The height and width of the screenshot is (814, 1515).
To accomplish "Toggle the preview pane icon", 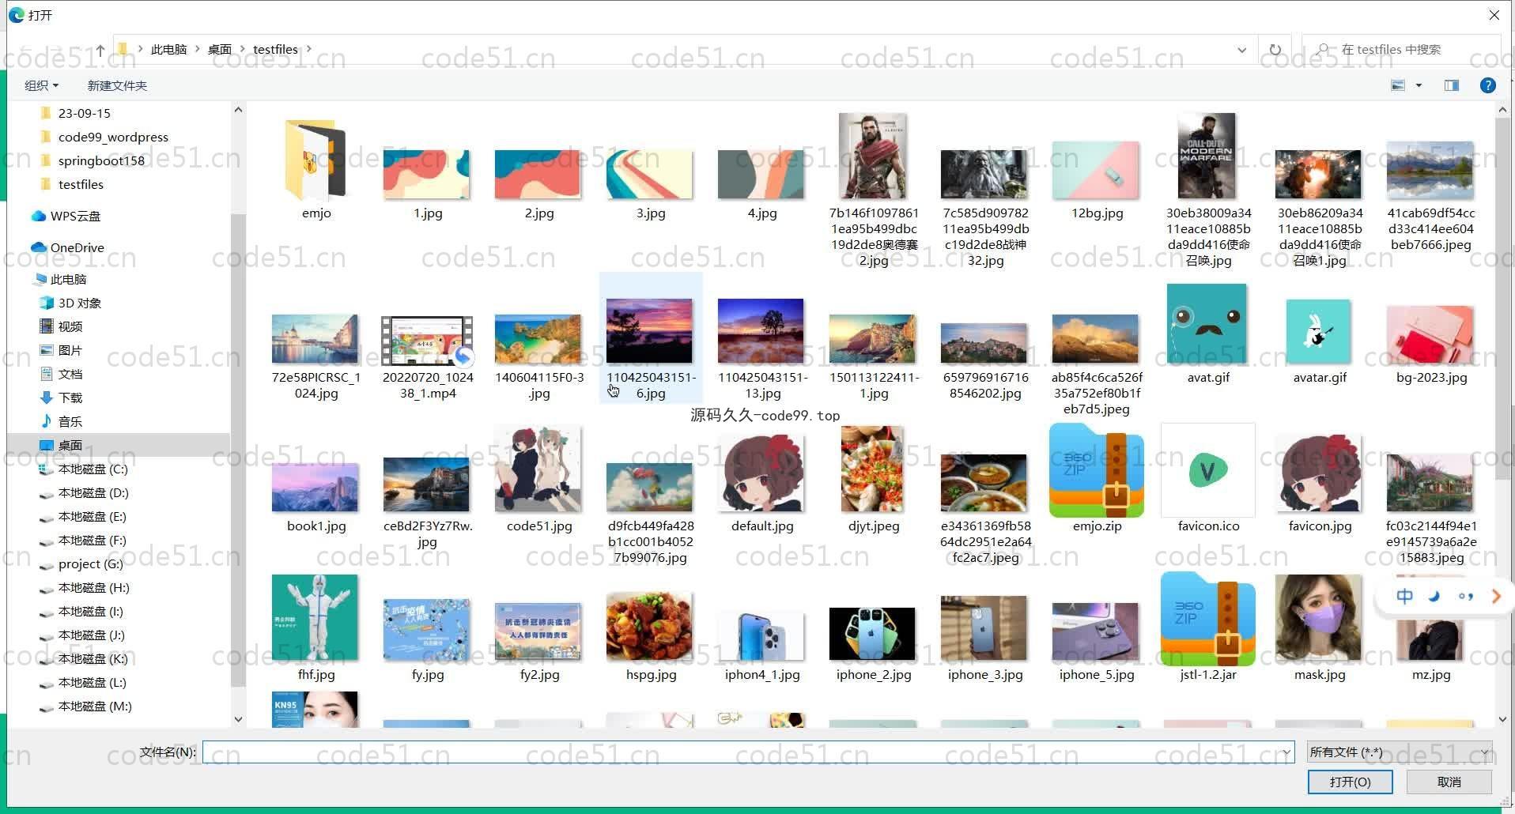I will coord(1452,85).
